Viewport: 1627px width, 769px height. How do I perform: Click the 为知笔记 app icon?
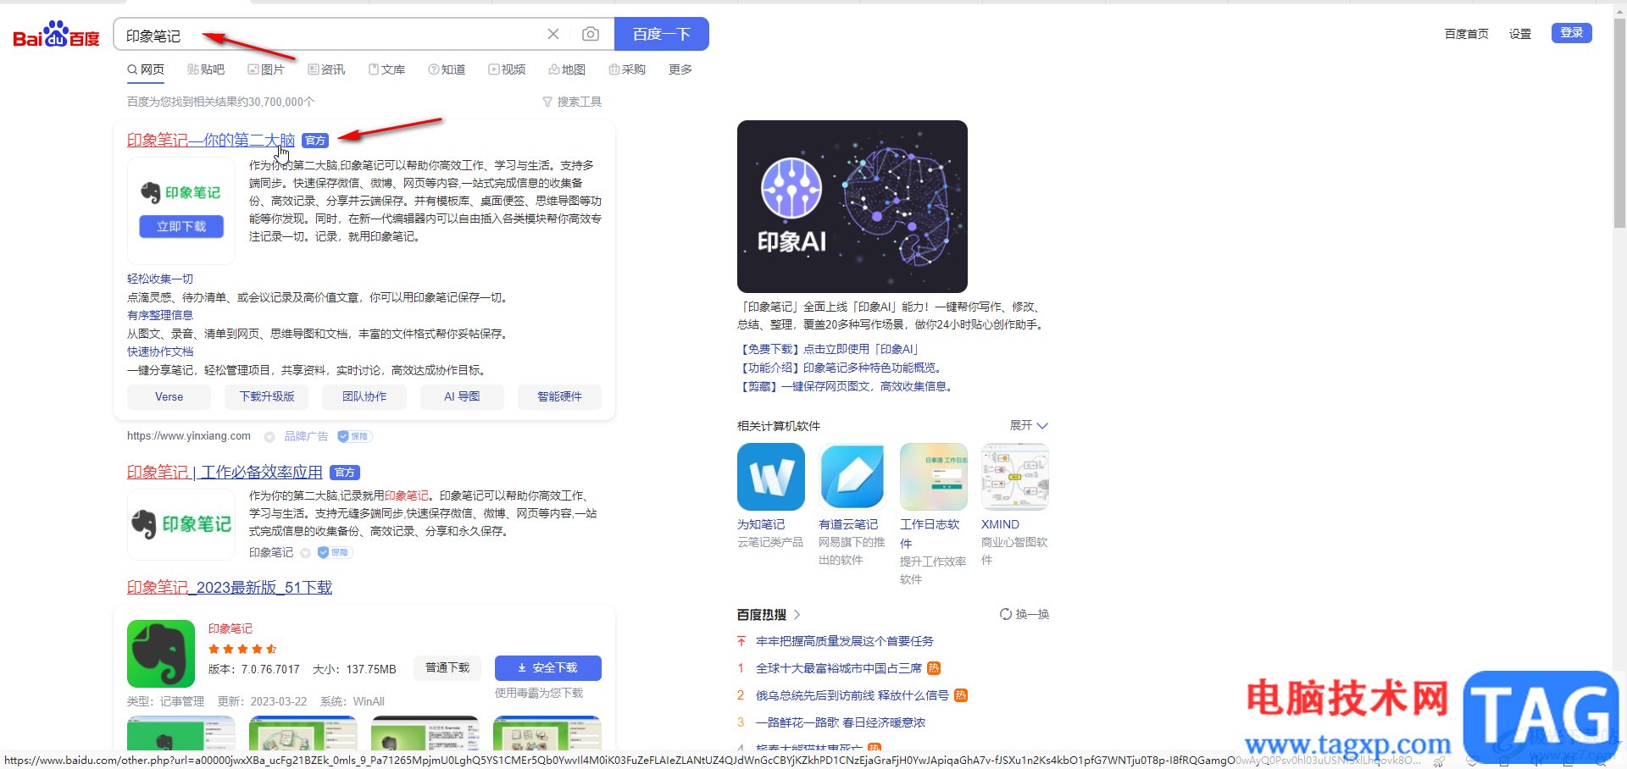(771, 477)
